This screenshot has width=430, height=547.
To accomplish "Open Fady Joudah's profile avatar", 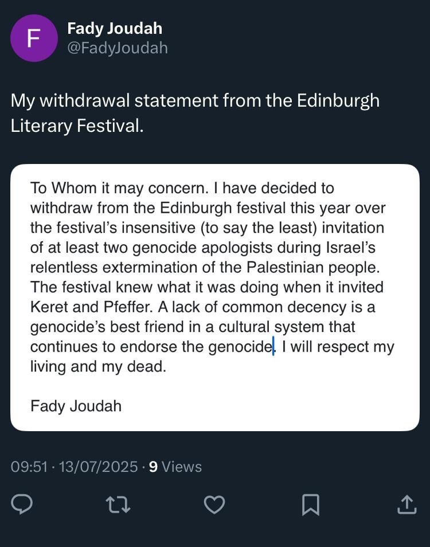I will pyautogui.click(x=33, y=38).
